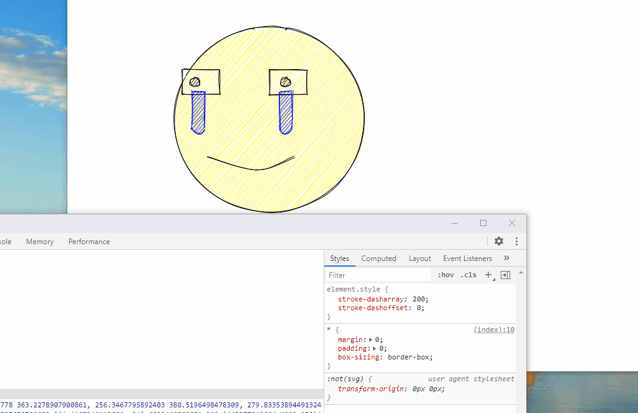Edit the stroke-dasharray value 200

click(x=417, y=298)
